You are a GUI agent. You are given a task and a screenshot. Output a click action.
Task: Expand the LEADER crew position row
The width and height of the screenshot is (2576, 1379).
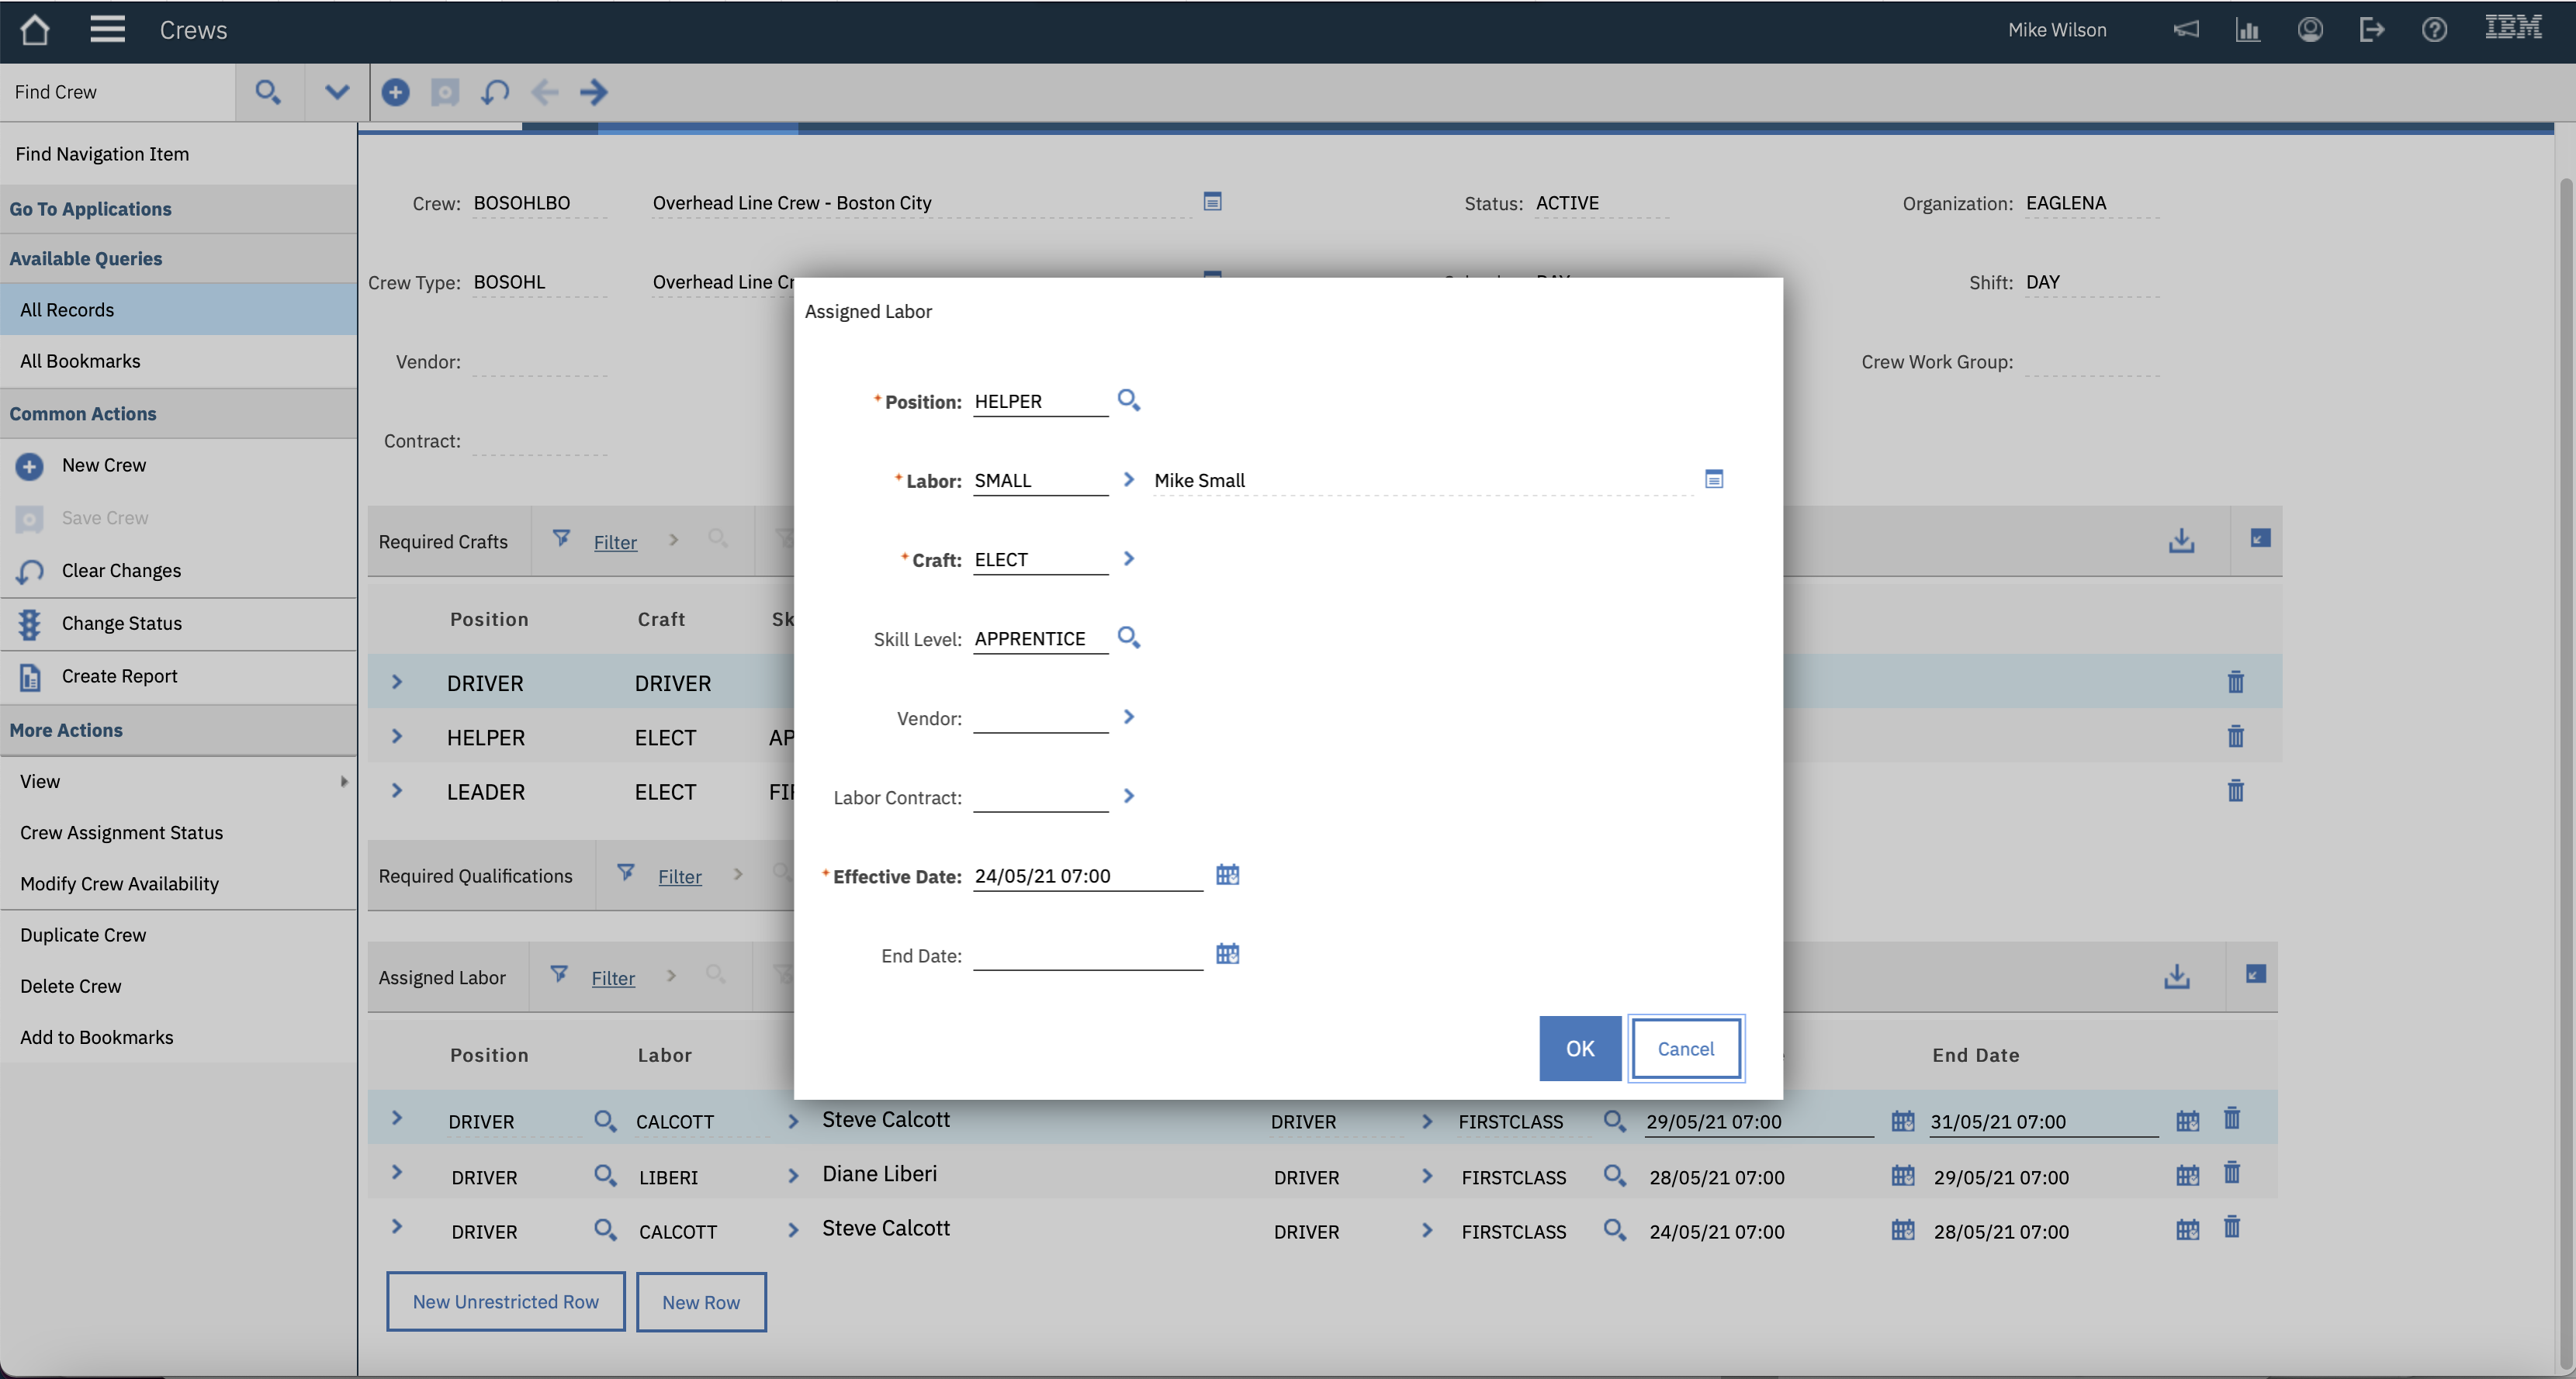coord(396,790)
